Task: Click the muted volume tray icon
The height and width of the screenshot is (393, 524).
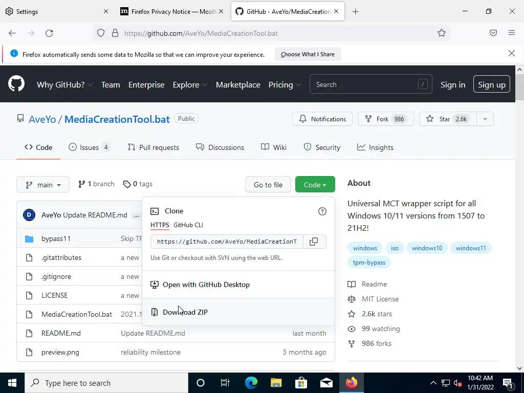Action: tap(457, 383)
